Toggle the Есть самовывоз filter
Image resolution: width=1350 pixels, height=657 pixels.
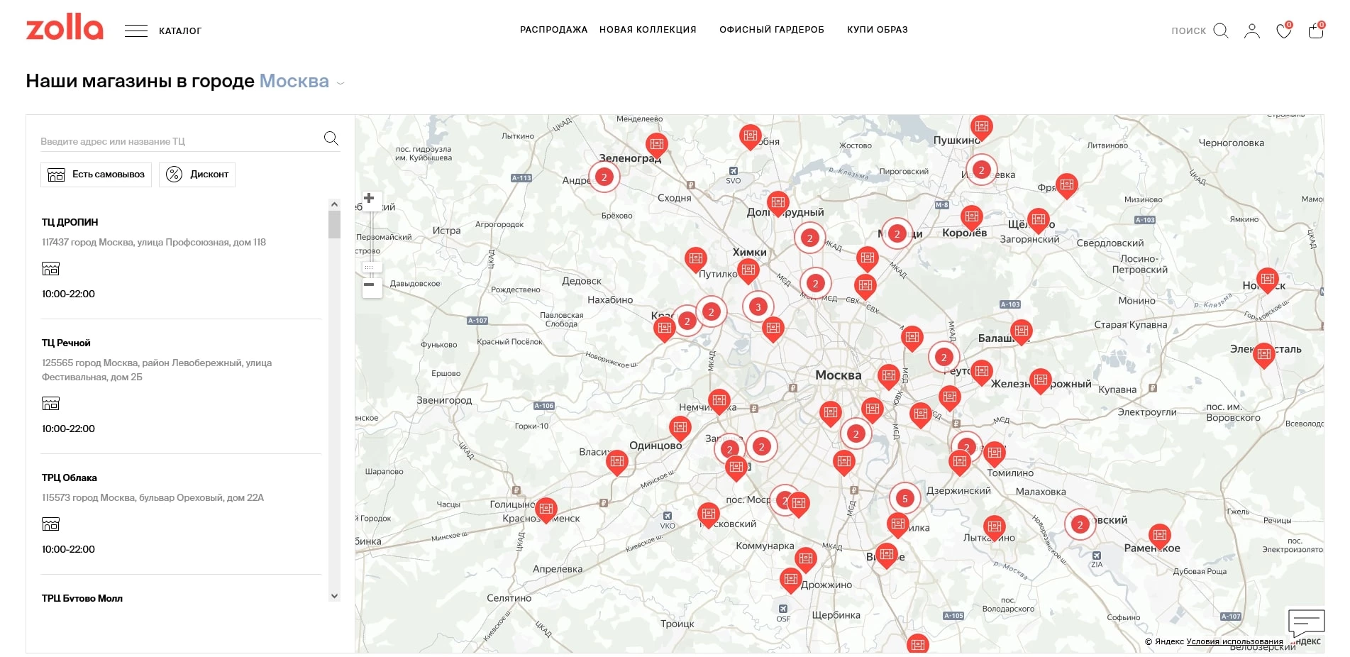[x=96, y=175]
